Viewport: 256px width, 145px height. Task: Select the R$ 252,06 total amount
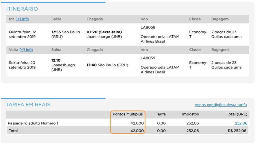tap(237, 131)
